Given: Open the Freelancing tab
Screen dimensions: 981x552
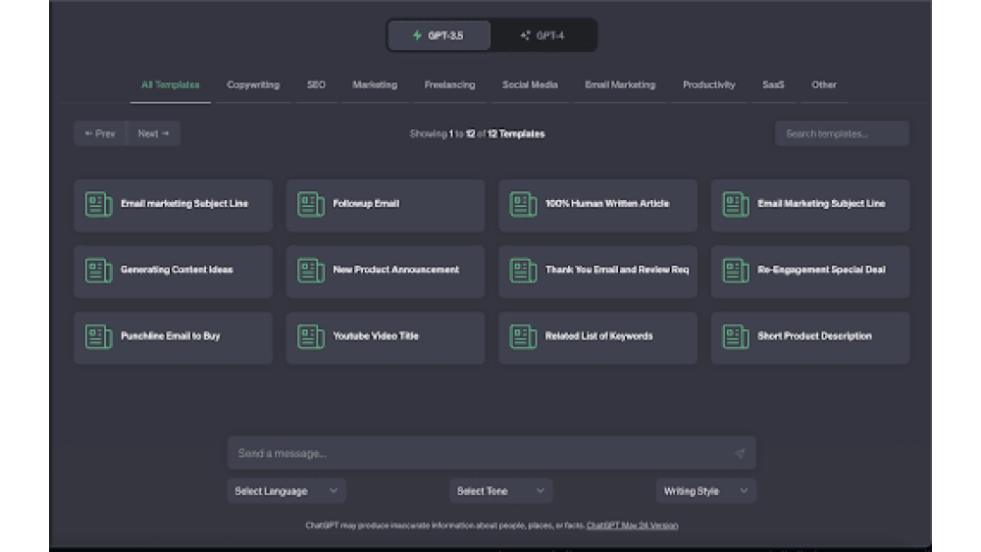Looking at the screenshot, I should click(450, 85).
